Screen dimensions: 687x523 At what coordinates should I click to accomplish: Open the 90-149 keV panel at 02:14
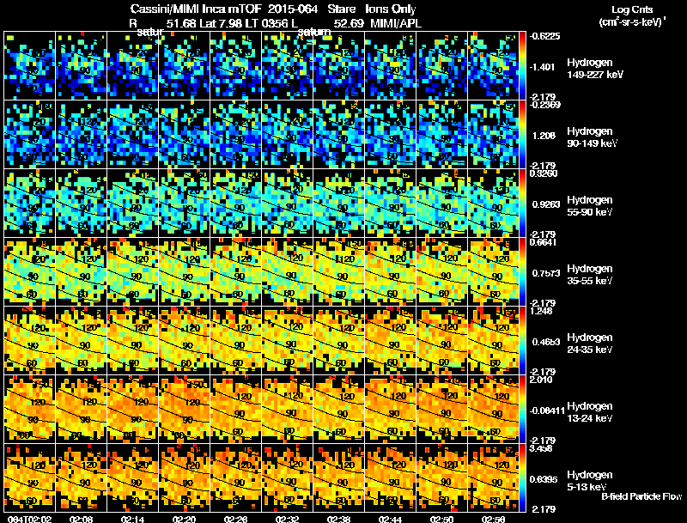coord(133,135)
